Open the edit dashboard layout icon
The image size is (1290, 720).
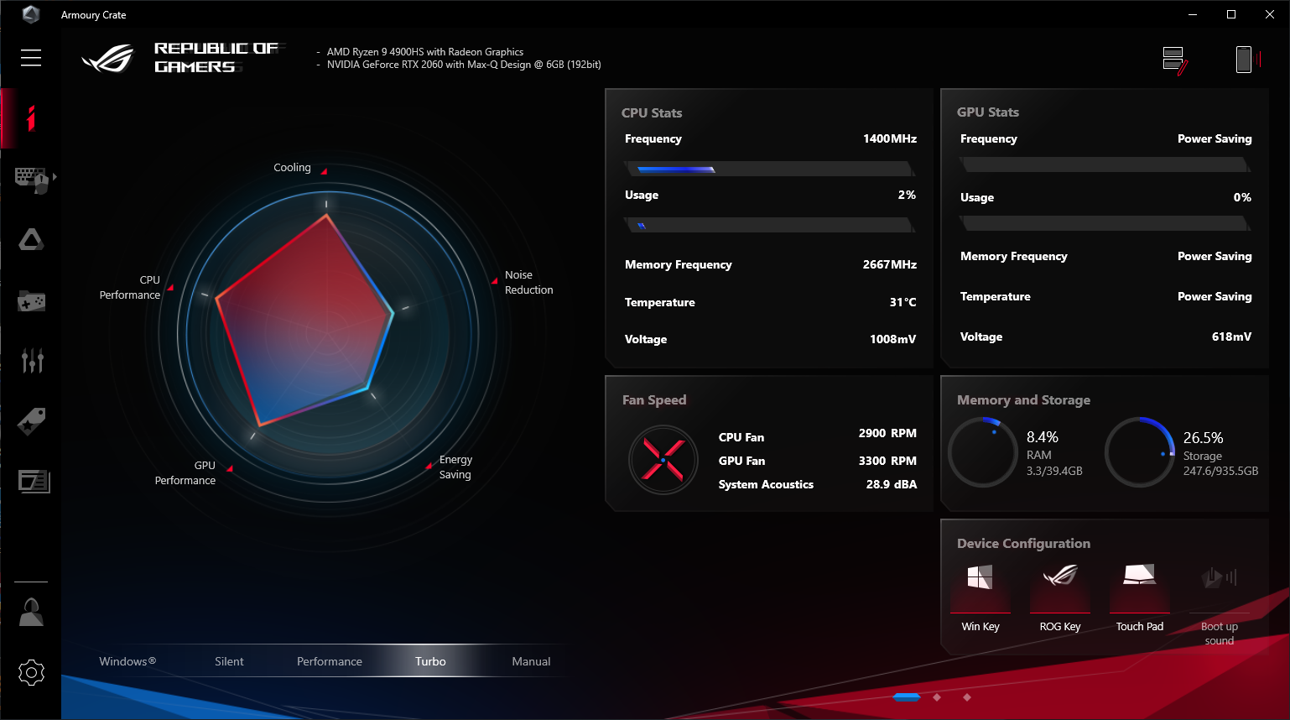1175,60
